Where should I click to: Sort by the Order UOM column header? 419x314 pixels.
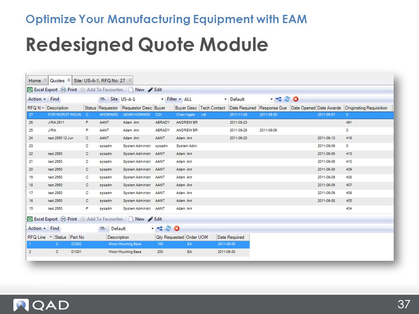click(200, 237)
